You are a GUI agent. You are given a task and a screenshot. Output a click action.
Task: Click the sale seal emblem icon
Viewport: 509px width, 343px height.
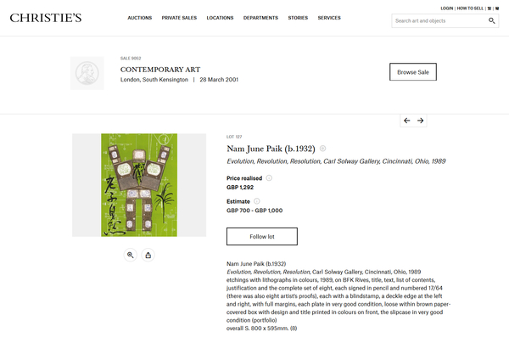tap(87, 71)
